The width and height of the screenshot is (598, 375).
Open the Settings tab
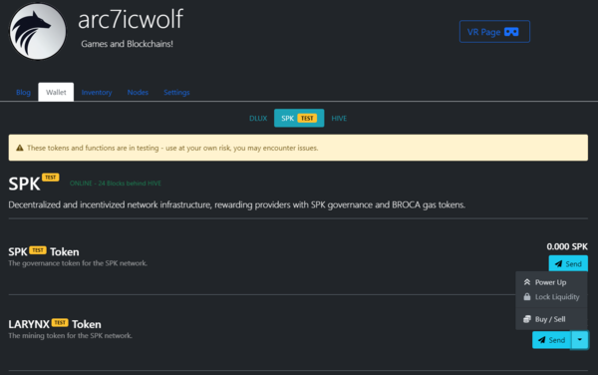pos(176,93)
